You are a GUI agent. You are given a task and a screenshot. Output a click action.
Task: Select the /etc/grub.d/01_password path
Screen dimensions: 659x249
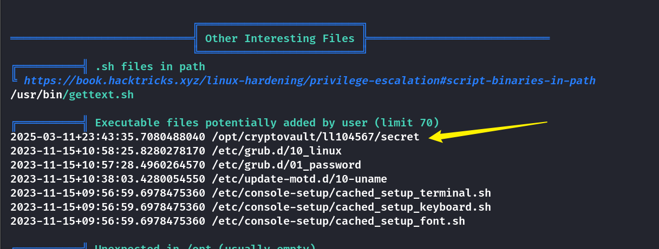tap(286, 165)
